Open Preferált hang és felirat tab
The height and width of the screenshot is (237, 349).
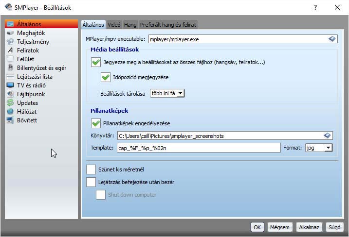168,25
